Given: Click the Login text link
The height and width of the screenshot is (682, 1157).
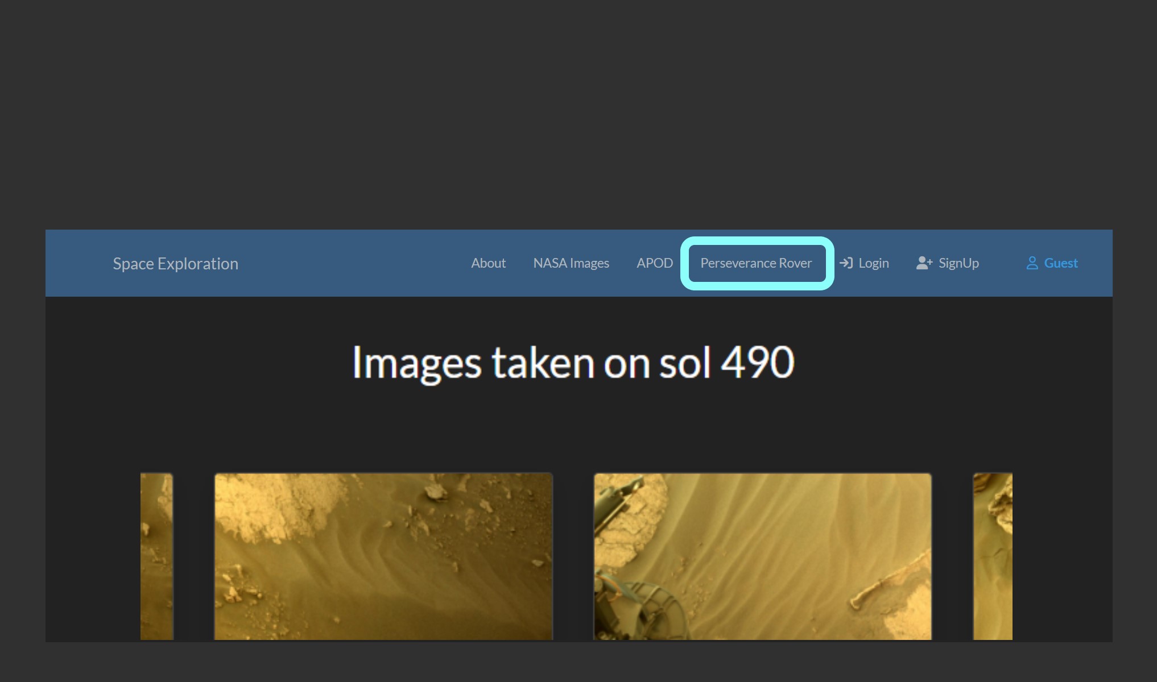Looking at the screenshot, I should (x=873, y=263).
